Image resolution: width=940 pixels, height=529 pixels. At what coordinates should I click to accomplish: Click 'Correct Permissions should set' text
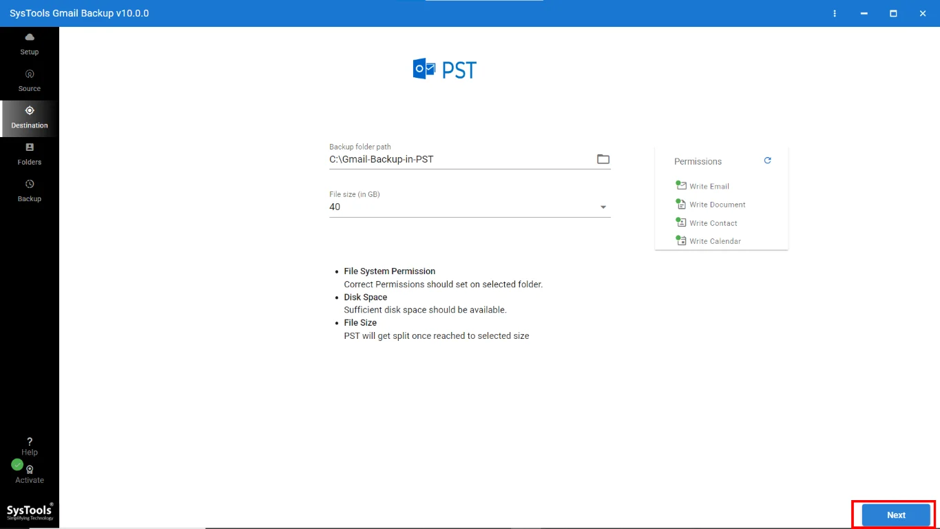tap(443, 284)
